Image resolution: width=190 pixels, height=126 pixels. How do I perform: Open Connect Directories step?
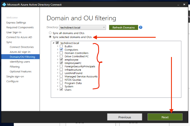[22, 47]
